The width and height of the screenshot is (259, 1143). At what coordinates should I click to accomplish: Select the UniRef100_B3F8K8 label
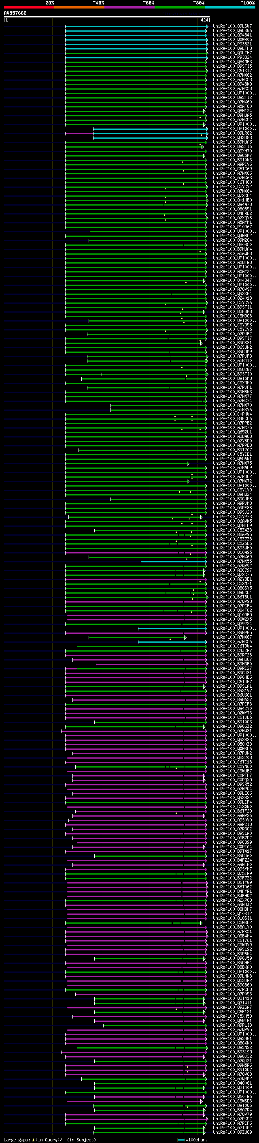tap(232, 312)
